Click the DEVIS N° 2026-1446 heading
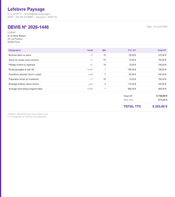The image size is (175, 197). tap(28, 27)
